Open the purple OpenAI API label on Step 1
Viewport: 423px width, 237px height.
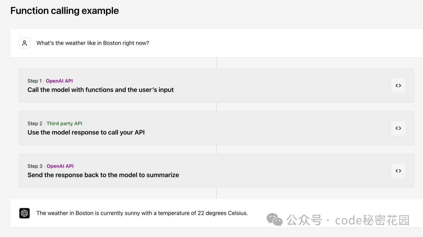[59, 81]
